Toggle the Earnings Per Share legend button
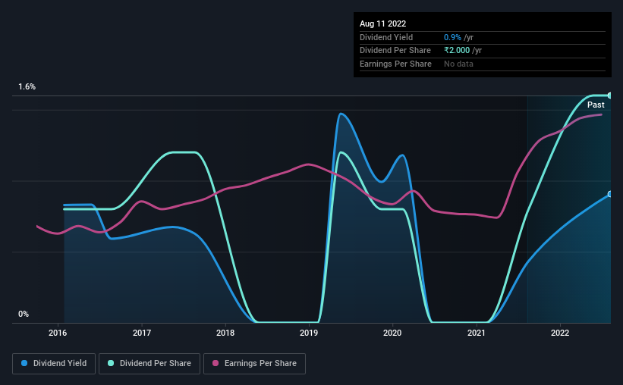Screen dimensions: 623x385 (x=254, y=364)
